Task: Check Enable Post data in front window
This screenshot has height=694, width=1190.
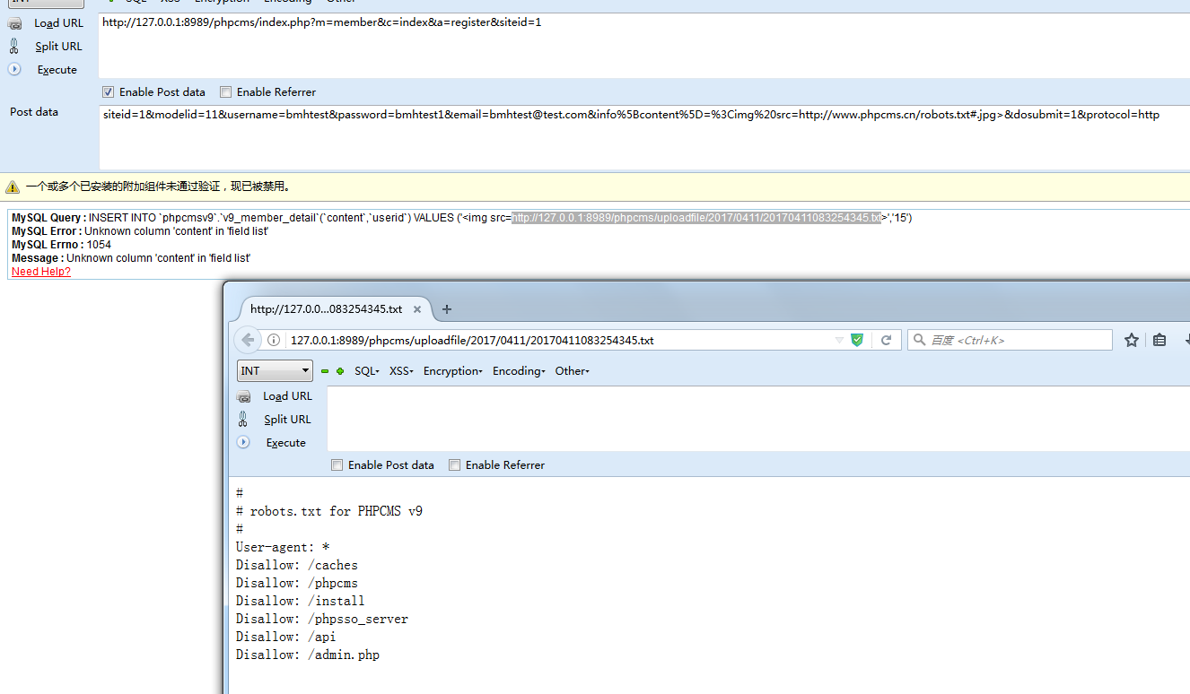Action: point(337,464)
